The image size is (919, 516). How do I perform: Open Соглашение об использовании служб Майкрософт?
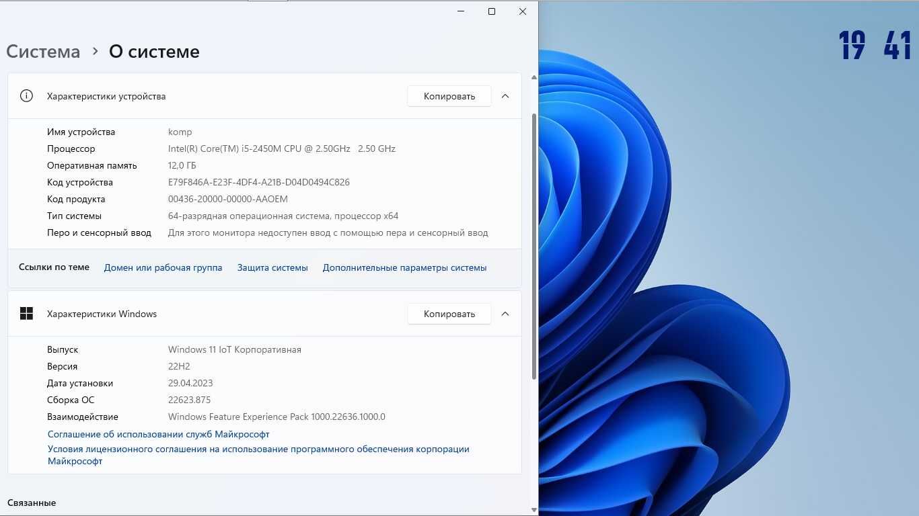point(159,434)
